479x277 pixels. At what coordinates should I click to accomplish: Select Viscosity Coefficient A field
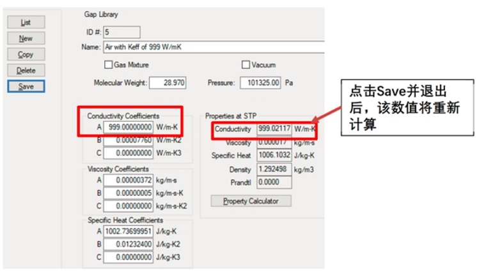(x=128, y=181)
